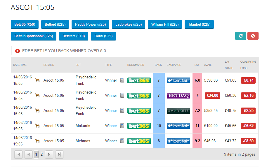Click 'FREE BET IF YOU BACK WINNER OVER 5.0'
Viewport: 267px width, 167px height.
[x=64, y=51]
